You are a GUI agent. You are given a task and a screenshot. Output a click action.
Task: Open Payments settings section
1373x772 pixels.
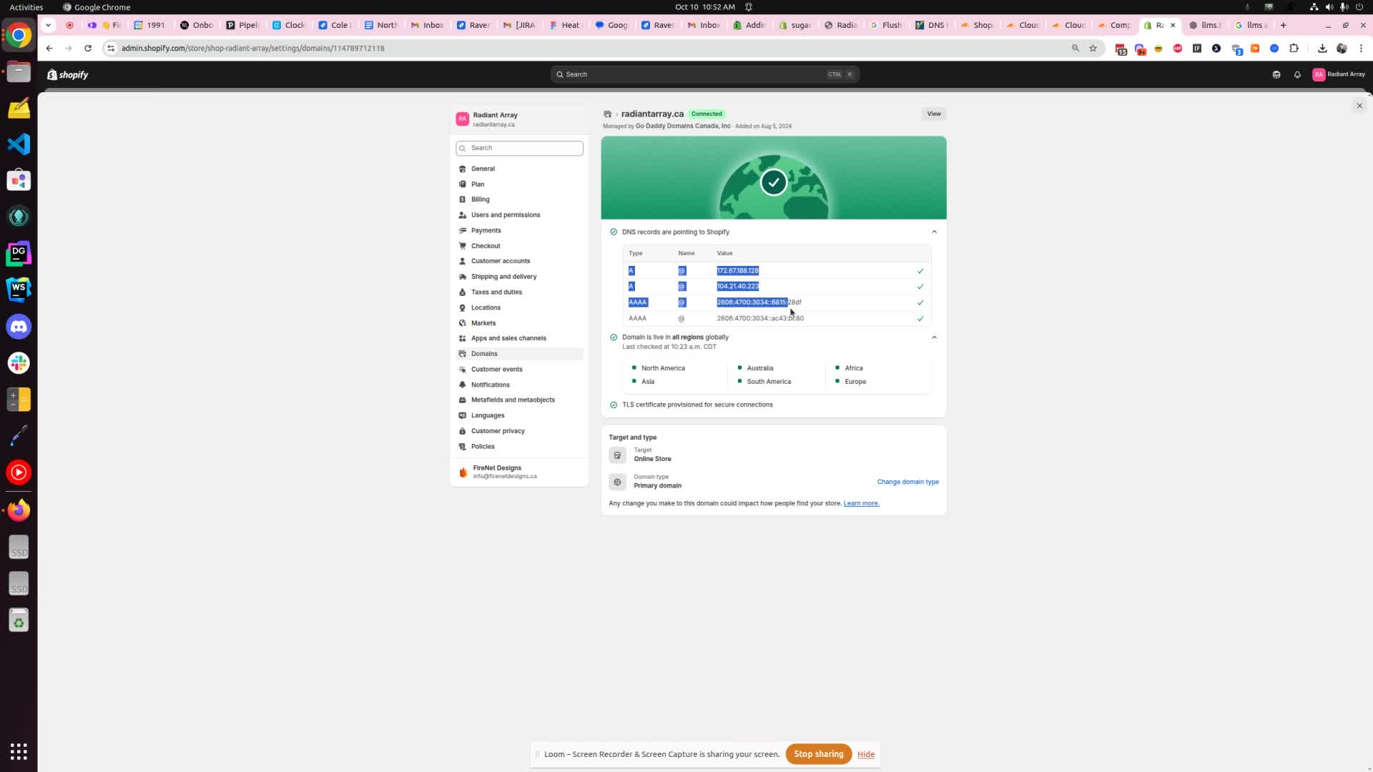point(486,230)
